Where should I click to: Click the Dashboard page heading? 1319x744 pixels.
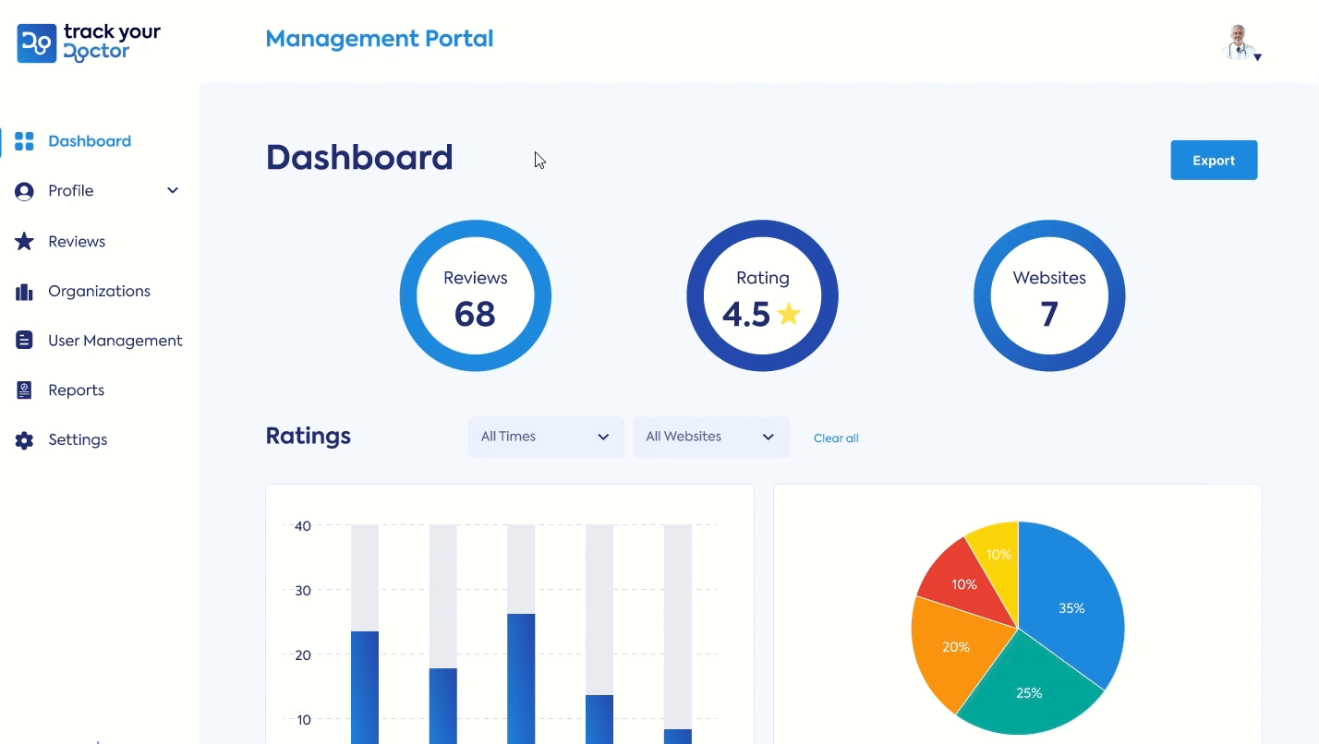(359, 158)
